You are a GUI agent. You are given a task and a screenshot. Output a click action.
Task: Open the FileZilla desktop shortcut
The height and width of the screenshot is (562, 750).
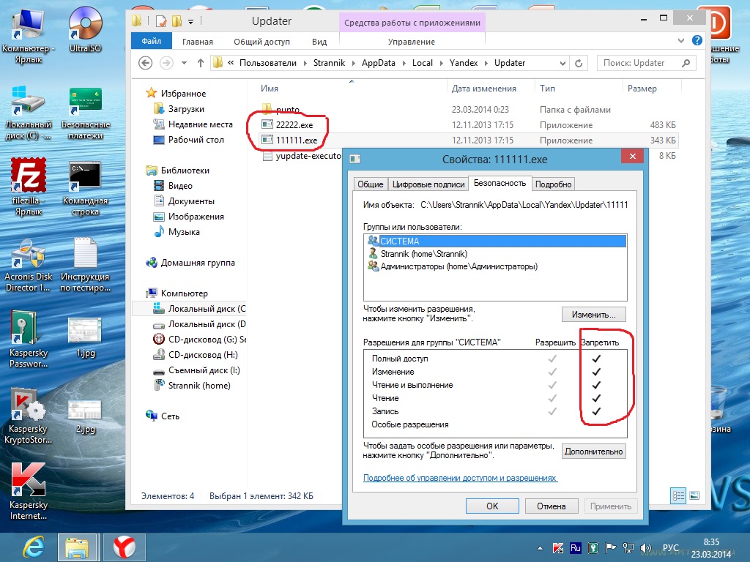point(29,178)
